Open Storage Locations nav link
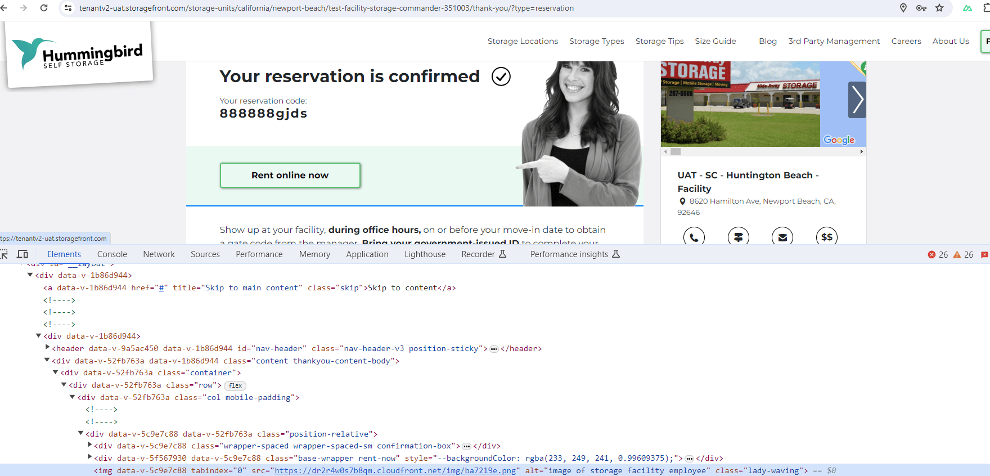Screen dimensions: 990x476 tap(523, 41)
